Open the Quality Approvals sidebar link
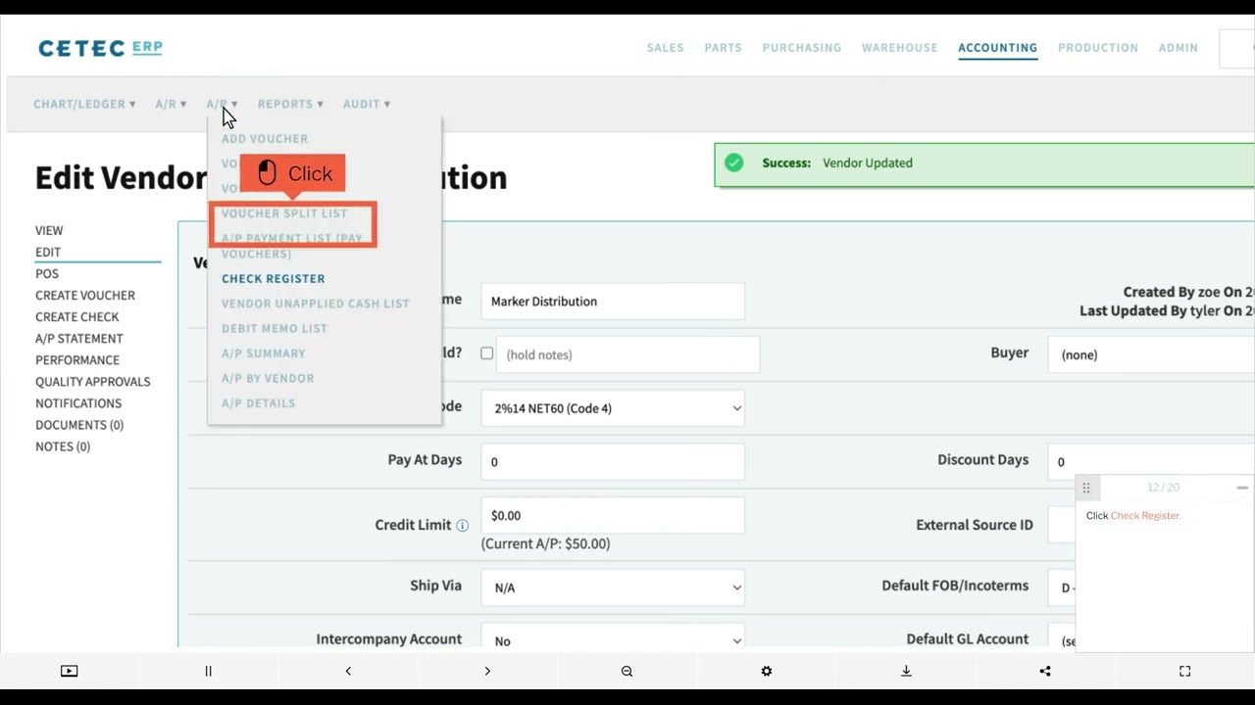1255x705 pixels. tap(93, 382)
